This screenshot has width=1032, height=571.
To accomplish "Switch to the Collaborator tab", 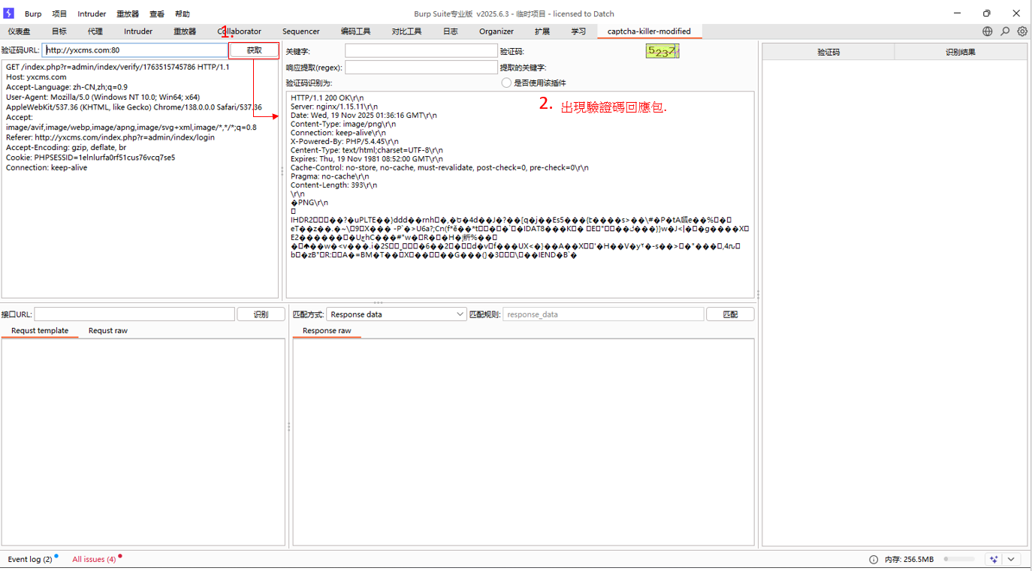I will click(x=240, y=32).
